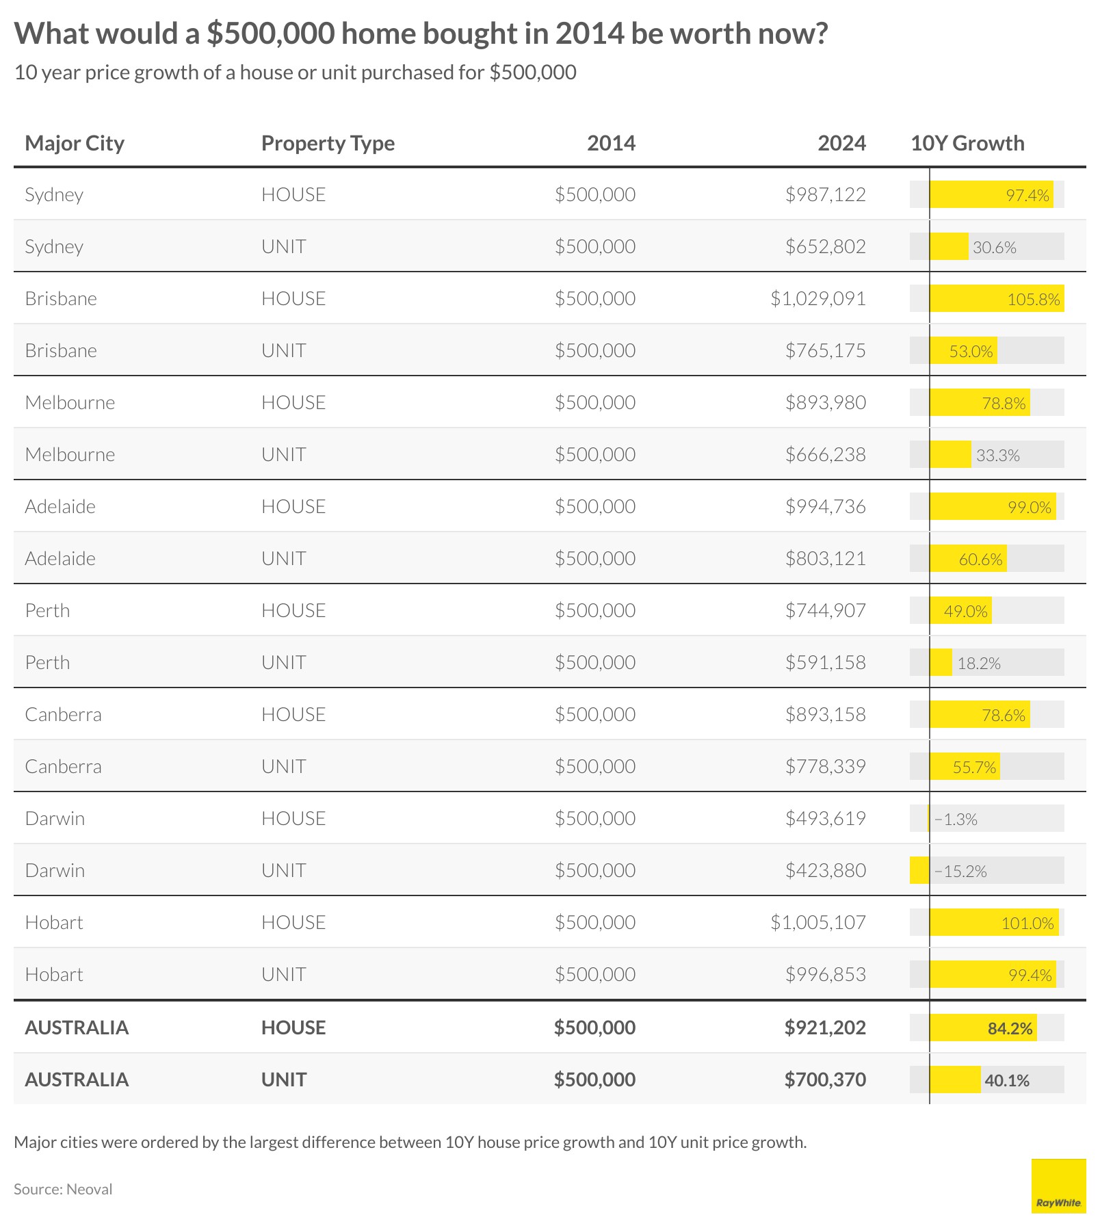Click the Melbourne unit row city name
This screenshot has width=1100, height=1230.
(70, 454)
